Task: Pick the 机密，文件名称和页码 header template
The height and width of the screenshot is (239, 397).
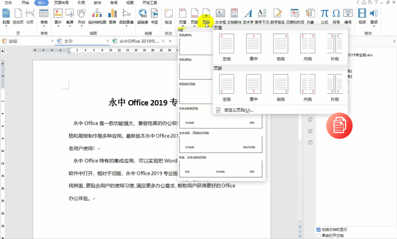Action: [x=221, y=167]
